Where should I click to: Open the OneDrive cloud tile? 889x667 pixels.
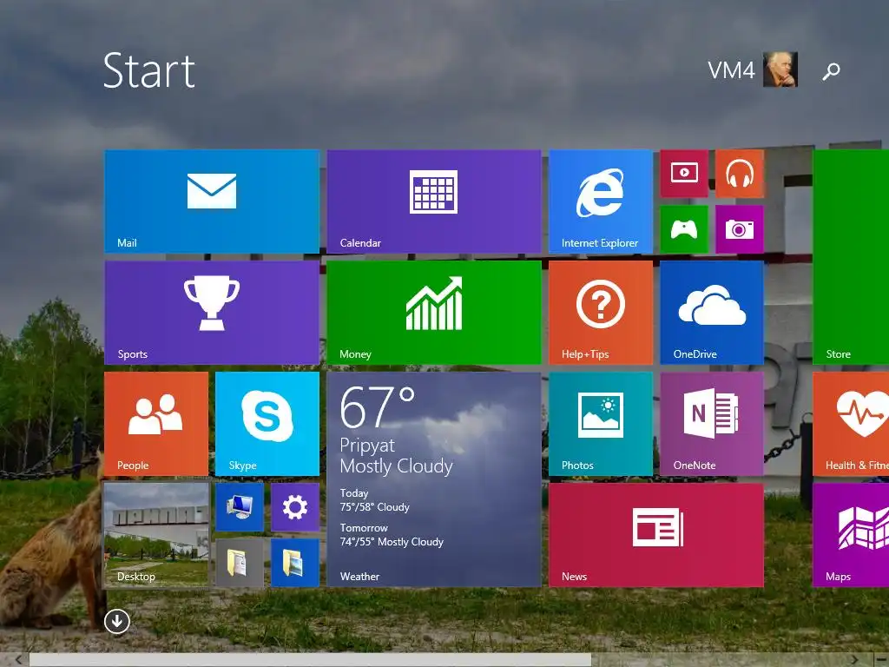pyautogui.click(x=712, y=312)
